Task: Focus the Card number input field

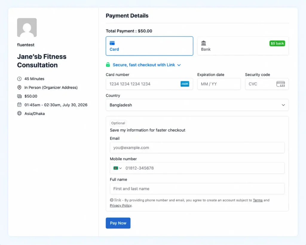Action: 149,84
